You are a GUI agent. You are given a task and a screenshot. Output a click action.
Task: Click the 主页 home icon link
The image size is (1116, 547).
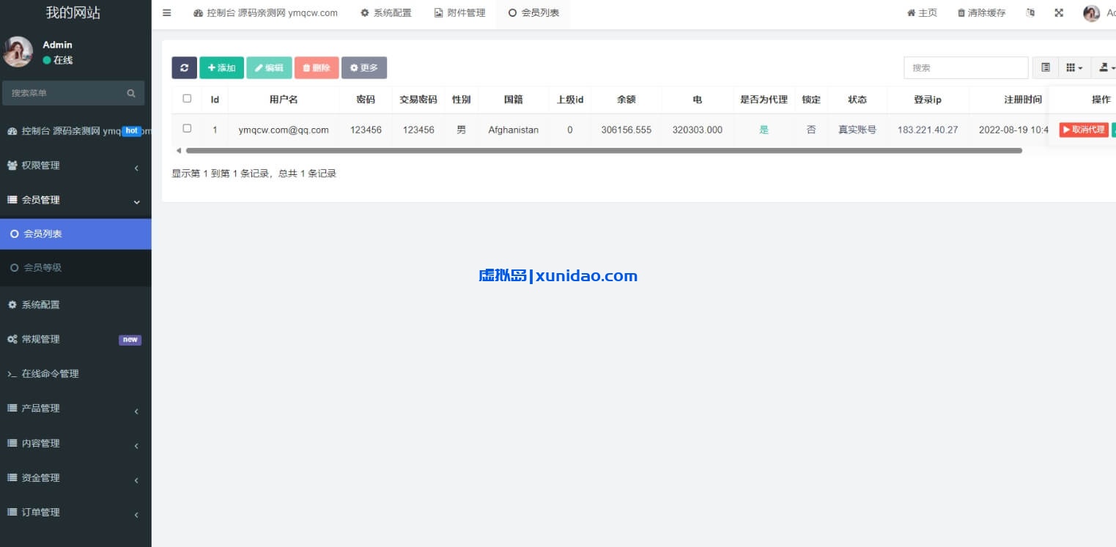click(x=921, y=12)
